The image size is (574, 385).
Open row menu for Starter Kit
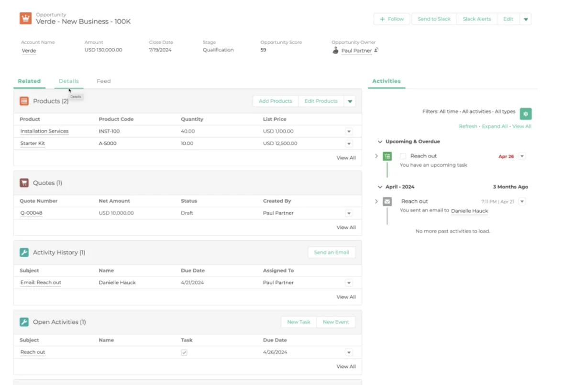(x=349, y=143)
